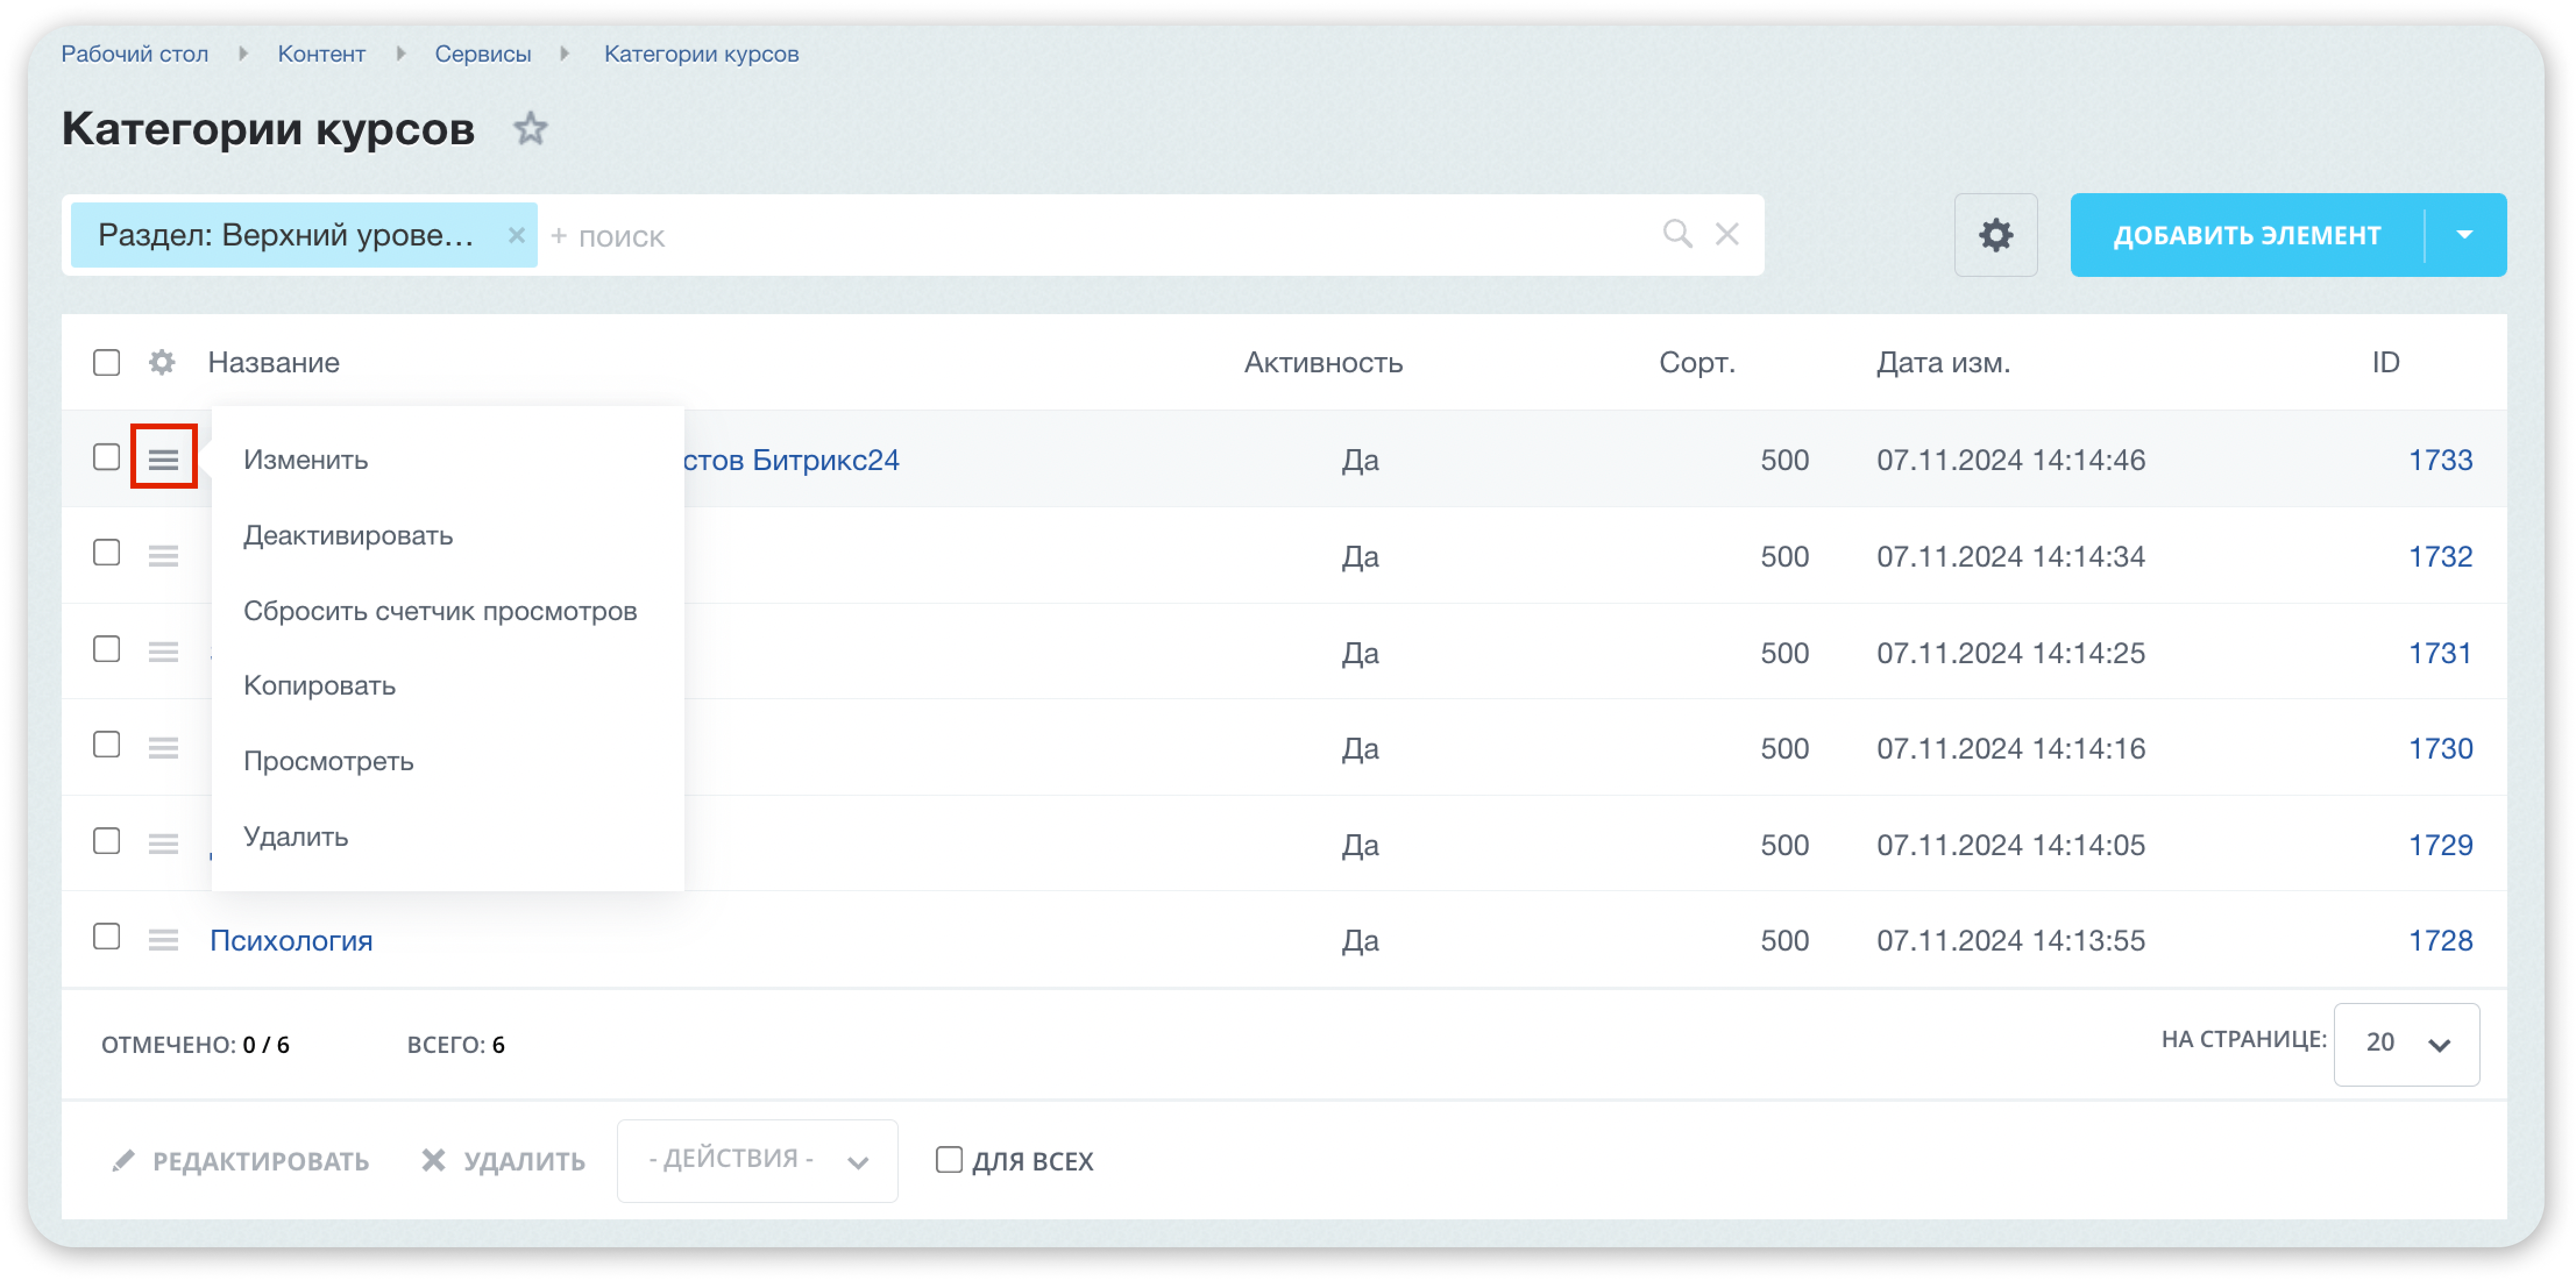The width and height of the screenshot is (2576, 1281).
Task: Check the row with ID 1732
Action: point(107,553)
